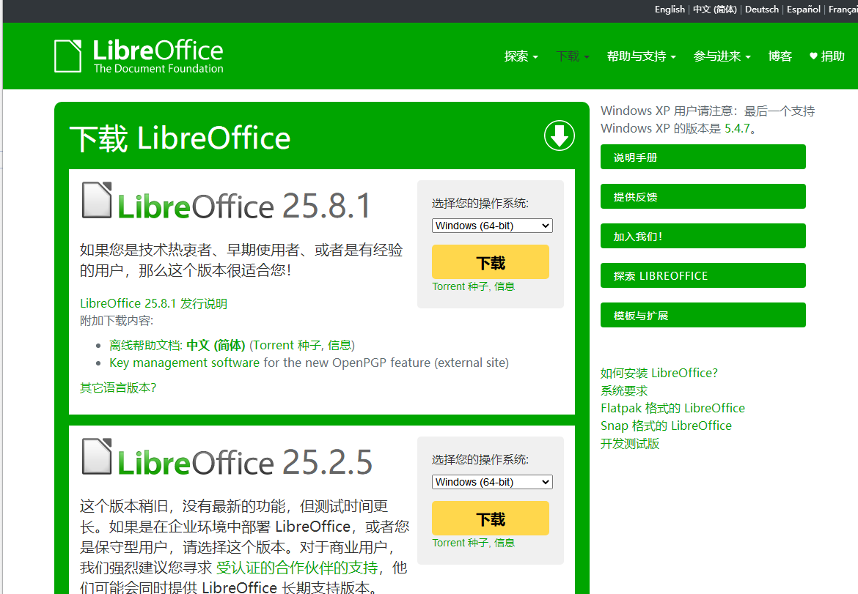
Task: Click 信息 link under 25.2.5 download button
Action: coord(504,543)
